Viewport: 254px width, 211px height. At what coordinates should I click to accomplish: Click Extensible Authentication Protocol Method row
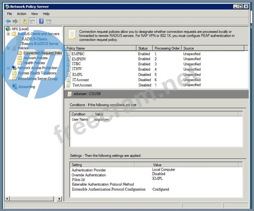(103, 184)
